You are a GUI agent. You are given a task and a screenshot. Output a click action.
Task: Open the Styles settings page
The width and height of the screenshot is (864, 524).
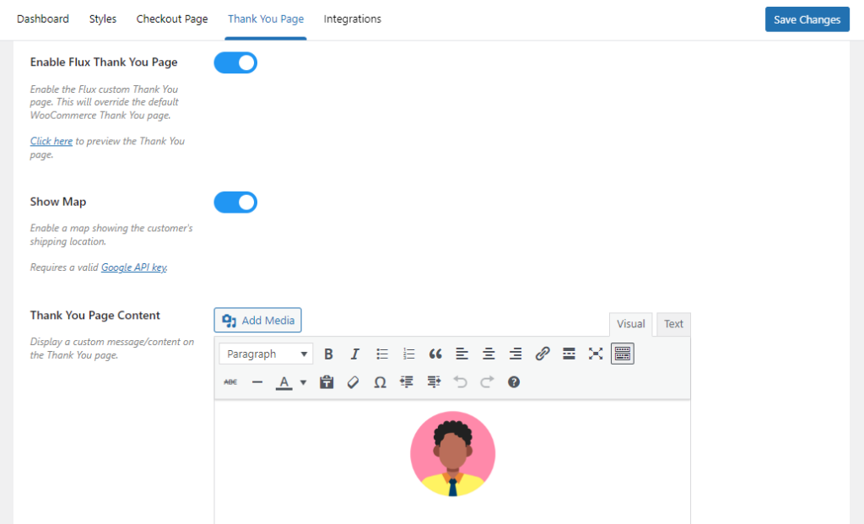102,19
